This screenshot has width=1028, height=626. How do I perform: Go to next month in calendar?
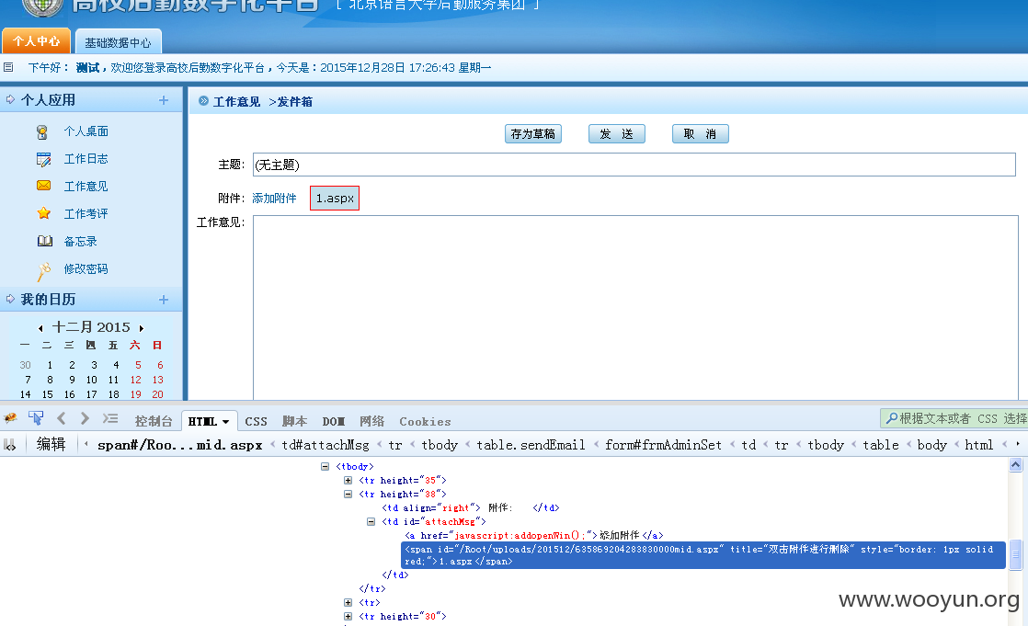(141, 328)
